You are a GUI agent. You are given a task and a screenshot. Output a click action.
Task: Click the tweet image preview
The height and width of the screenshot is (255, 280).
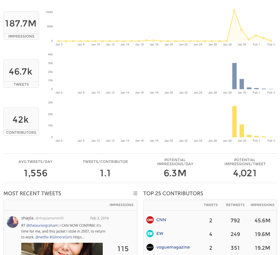point(62,249)
